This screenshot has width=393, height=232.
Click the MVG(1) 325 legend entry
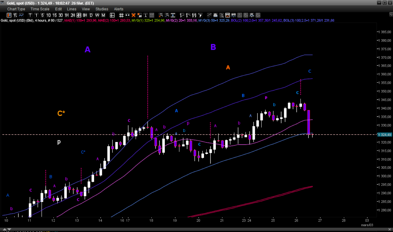tap(148, 21)
